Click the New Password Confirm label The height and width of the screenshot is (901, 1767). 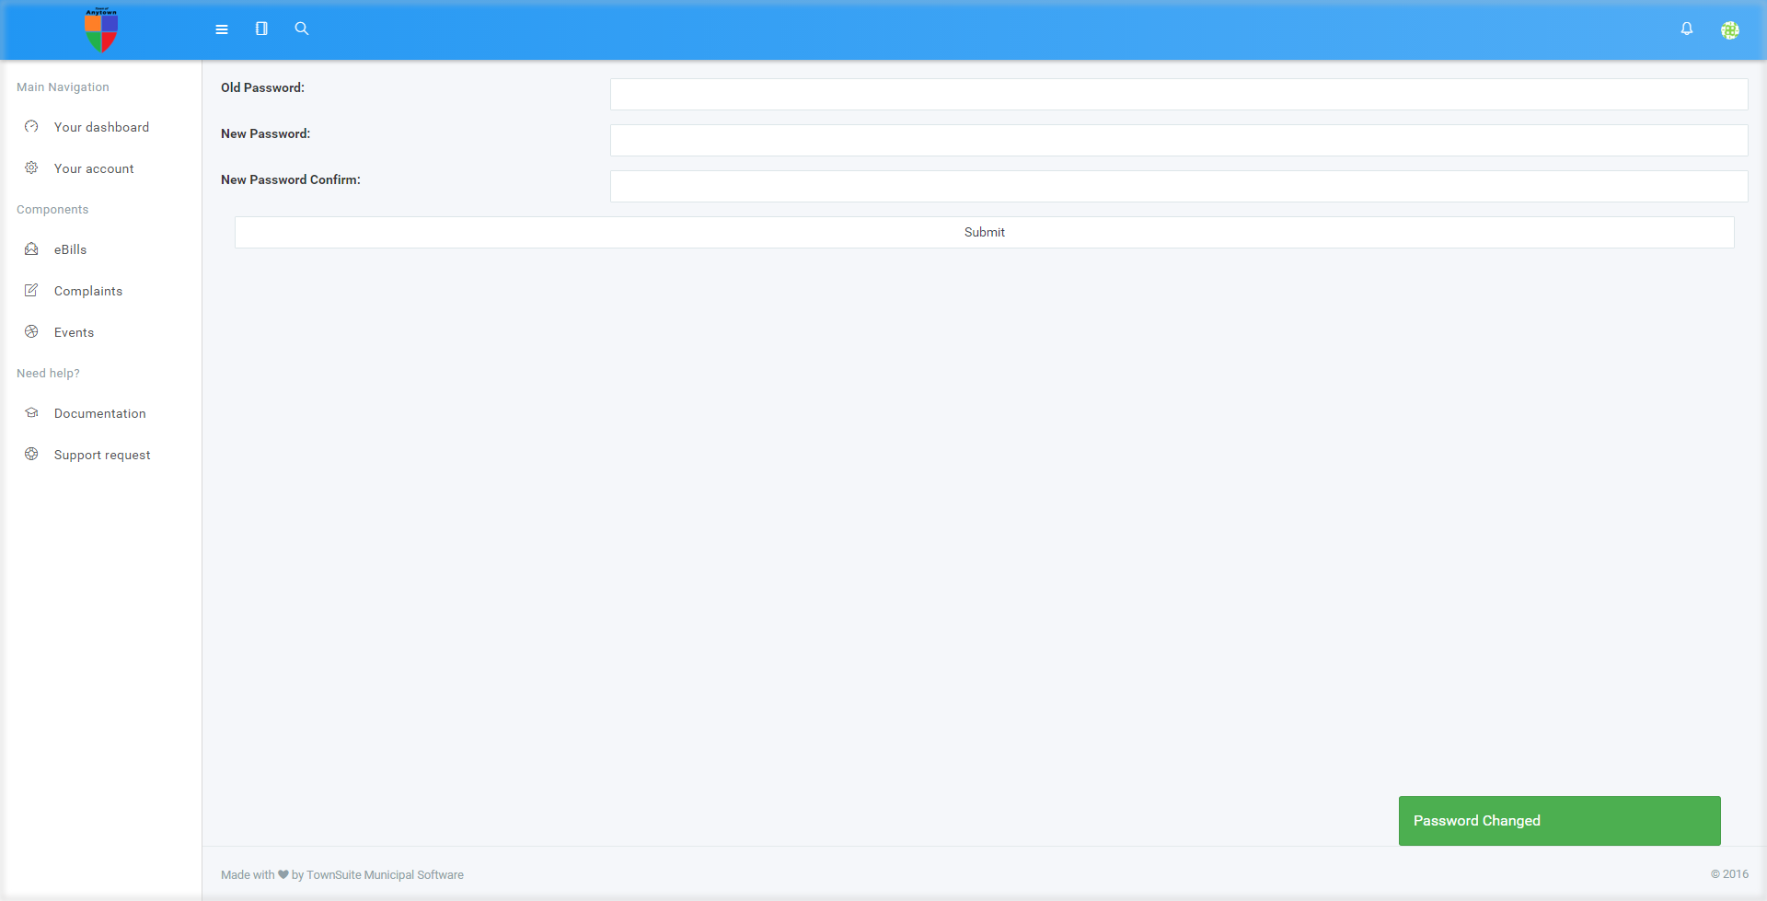tap(291, 179)
